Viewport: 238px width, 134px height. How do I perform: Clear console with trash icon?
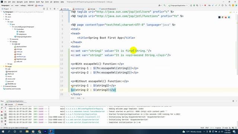point(5,124)
